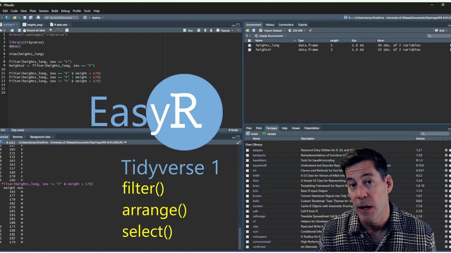Viewport: 451px width, 253px height.
Task: Open the Session menu
Action: [x=44, y=11]
